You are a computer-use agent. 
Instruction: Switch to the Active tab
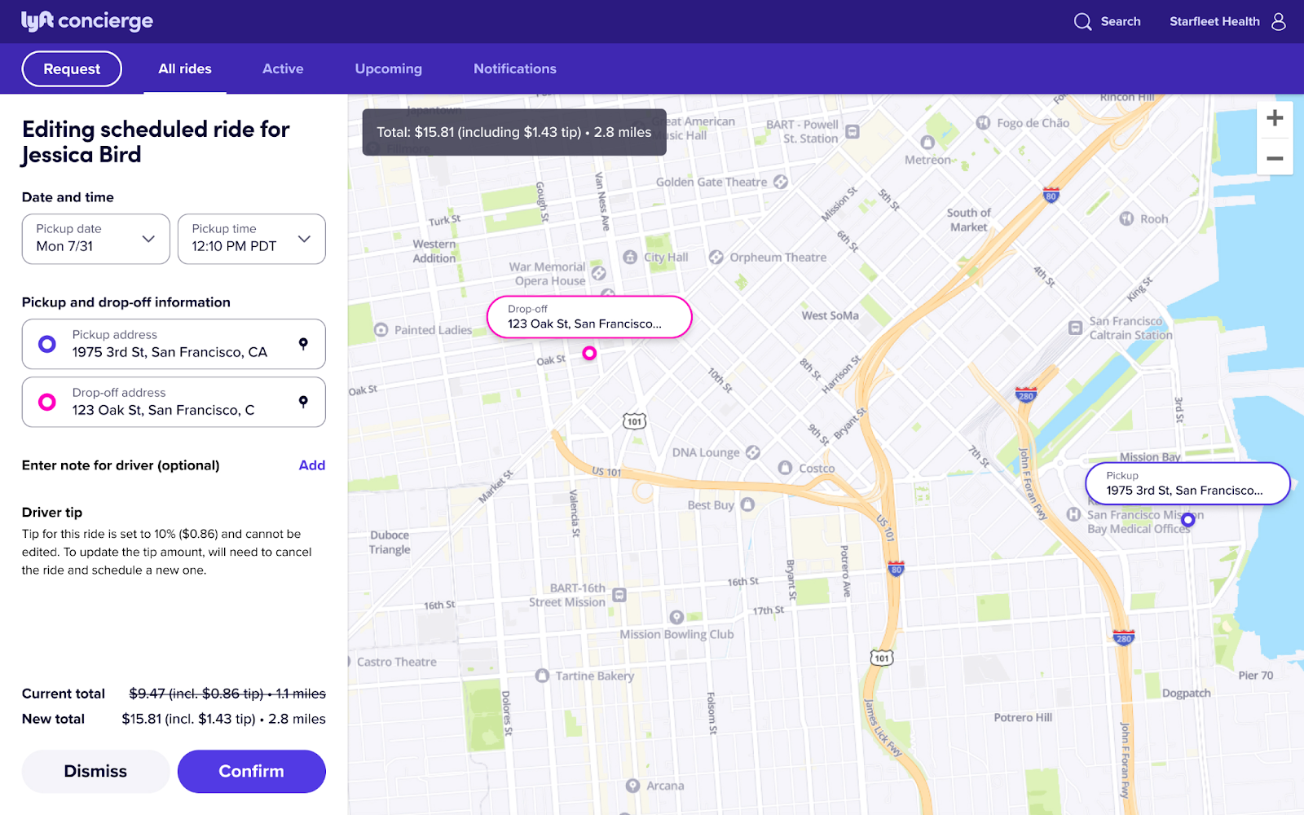[x=283, y=69]
